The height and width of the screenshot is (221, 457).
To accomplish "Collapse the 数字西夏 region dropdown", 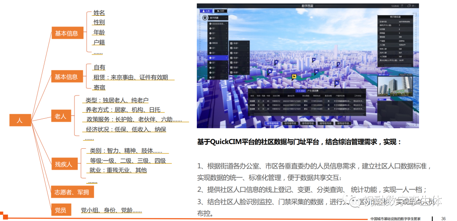I will [226, 18].
